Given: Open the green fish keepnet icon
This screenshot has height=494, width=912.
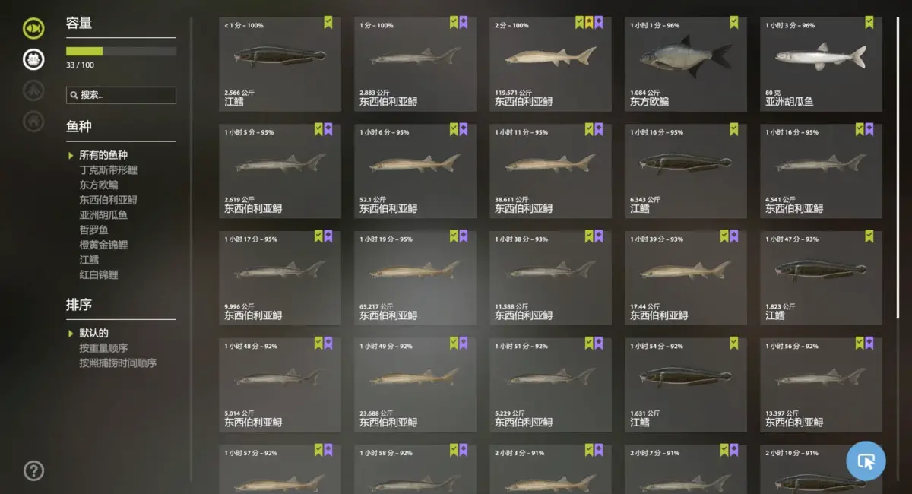Looking at the screenshot, I should tap(33, 29).
